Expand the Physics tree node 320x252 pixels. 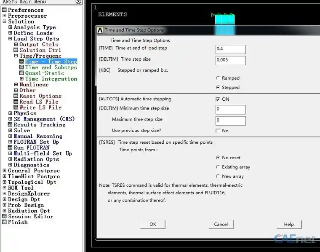click(x=10, y=113)
